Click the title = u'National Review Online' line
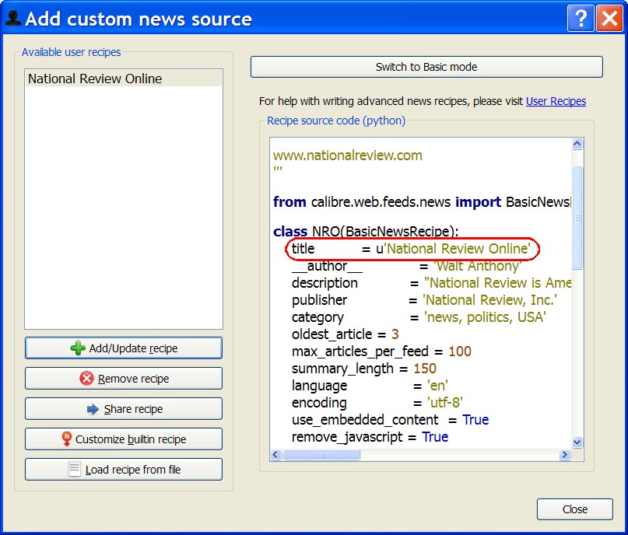Viewport: 628px width, 535px height. (411, 249)
